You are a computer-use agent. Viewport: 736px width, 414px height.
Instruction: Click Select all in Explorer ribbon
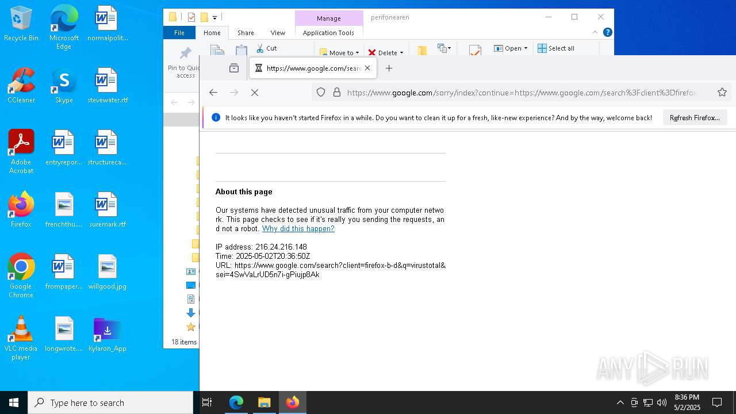556,48
